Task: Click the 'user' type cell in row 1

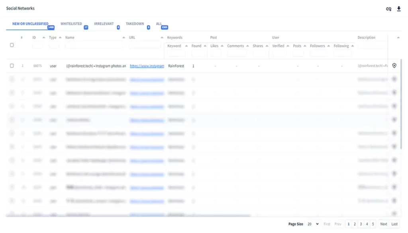Action: (53, 66)
